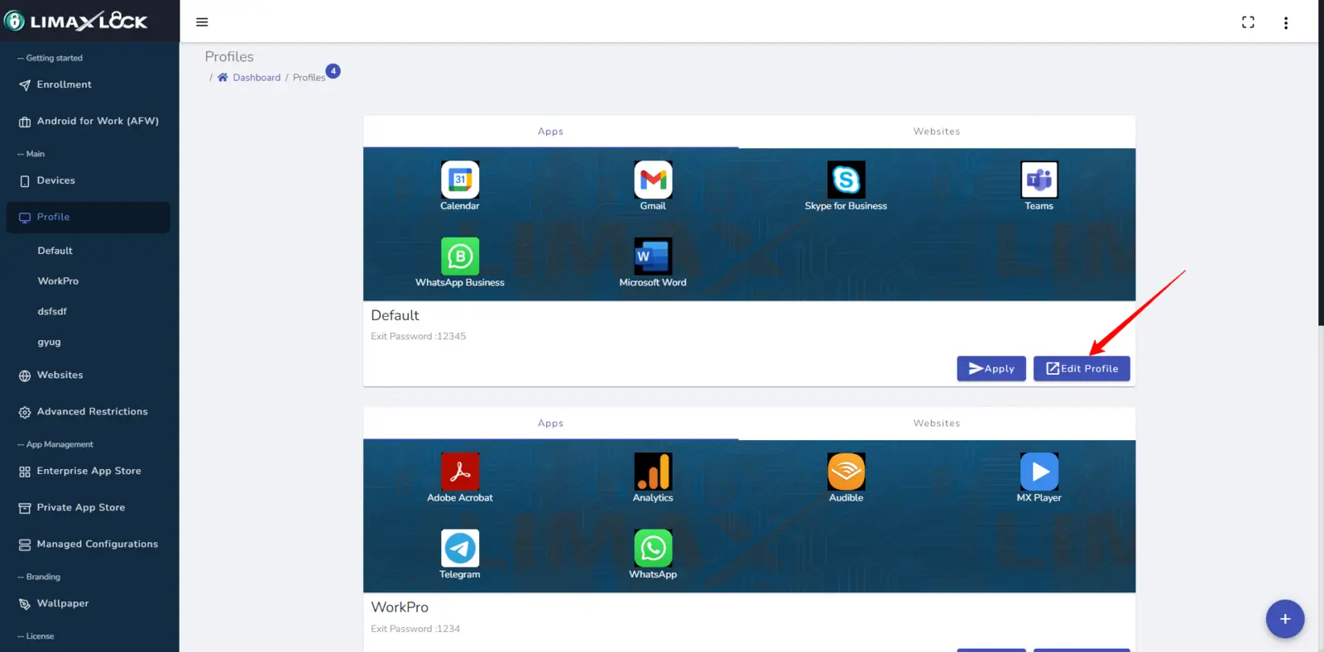Click the Skype for Business icon

(x=846, y=180)
